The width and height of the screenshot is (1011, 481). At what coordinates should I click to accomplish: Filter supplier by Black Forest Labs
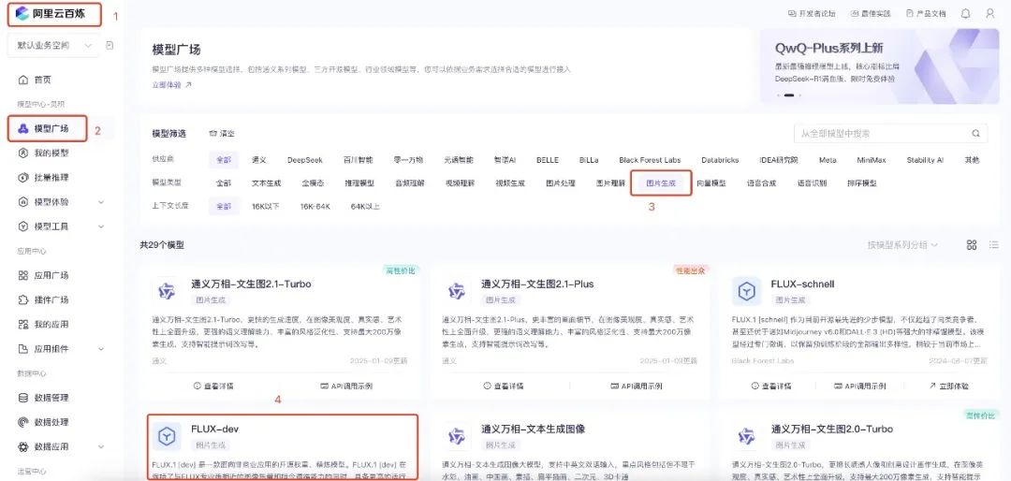pos(650,160)
